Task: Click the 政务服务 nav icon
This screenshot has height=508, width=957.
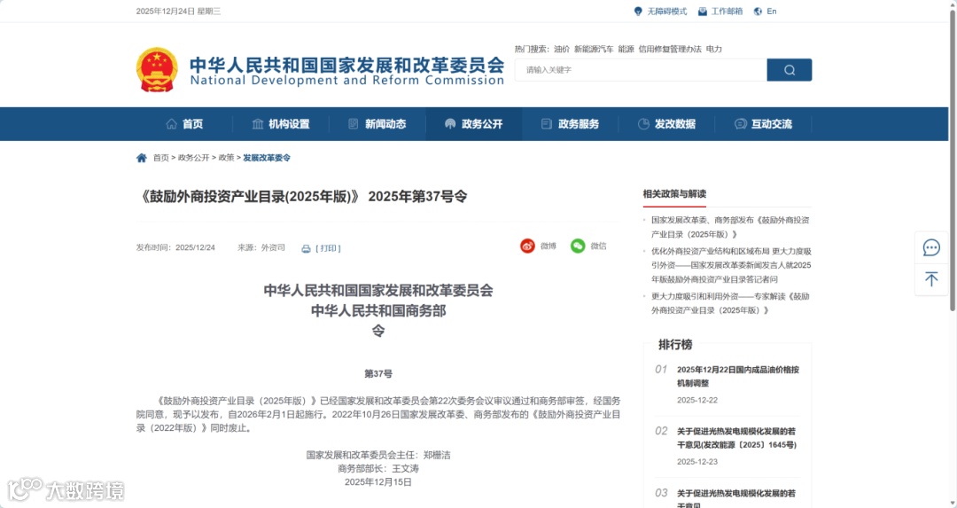Action: (546, 124)
